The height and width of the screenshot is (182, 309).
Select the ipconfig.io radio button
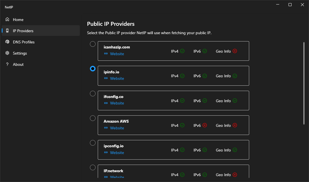click(x=93, y=143)
